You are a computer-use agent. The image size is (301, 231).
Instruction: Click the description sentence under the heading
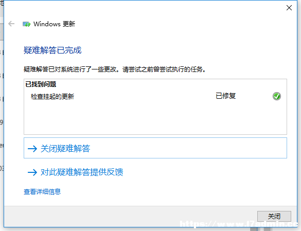115,69
